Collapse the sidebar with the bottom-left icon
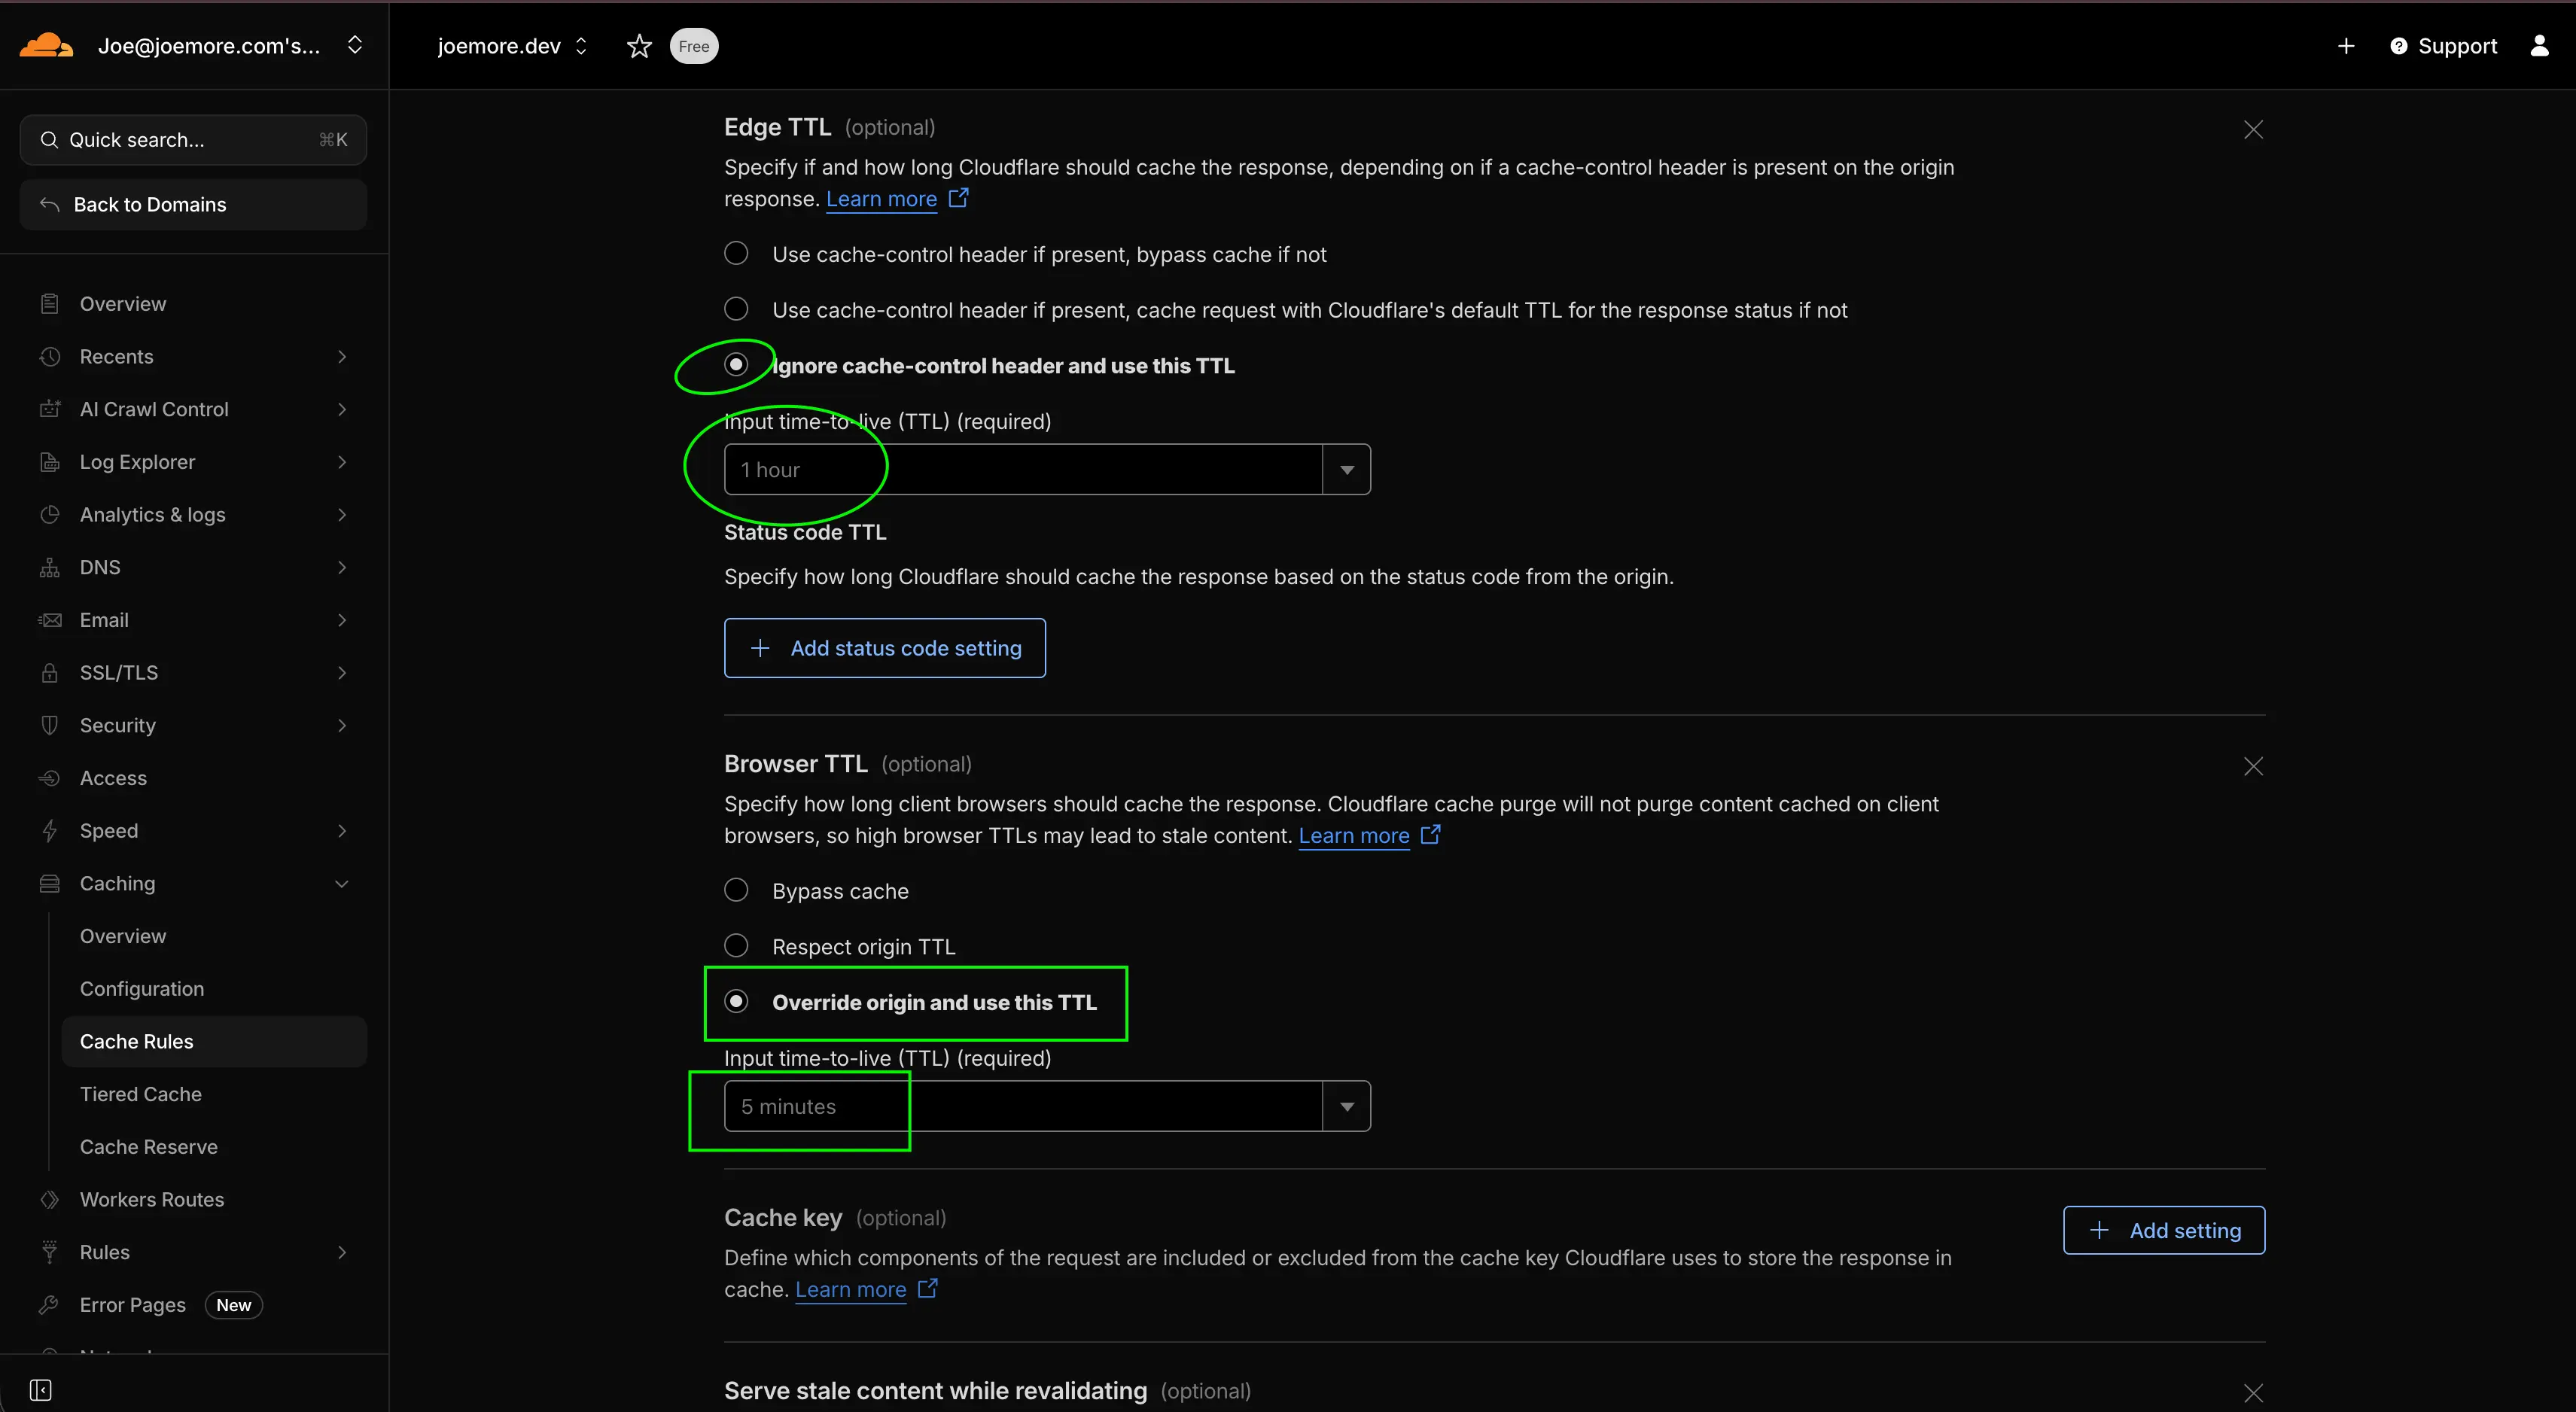Viewport: 2576px width, 1412px height. point(41,1389)
